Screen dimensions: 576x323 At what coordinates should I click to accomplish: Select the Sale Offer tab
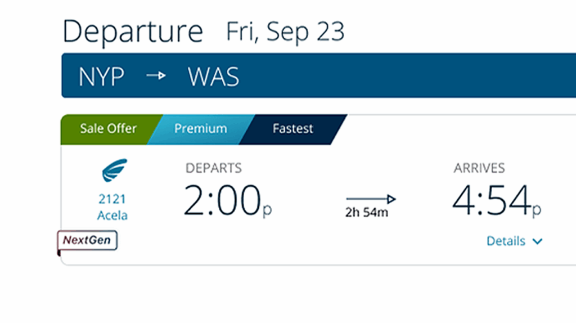[x=108, y=128]
